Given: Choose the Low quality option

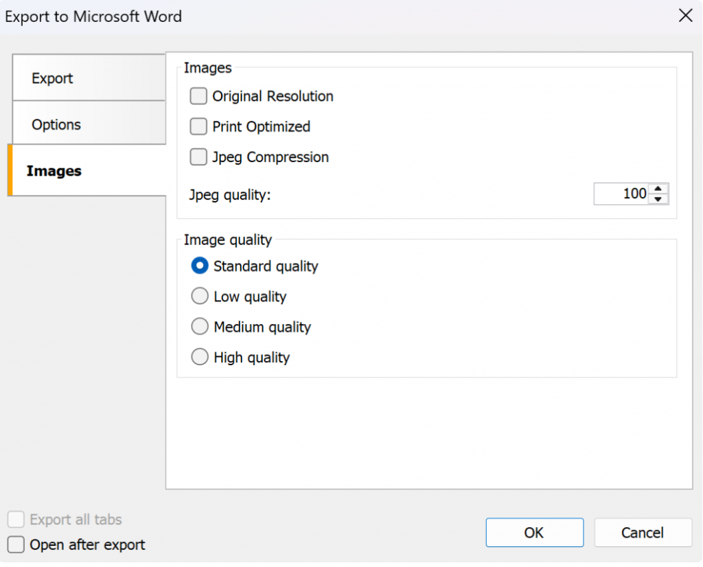Looking at the screenshot, I should tap(200, 297).
